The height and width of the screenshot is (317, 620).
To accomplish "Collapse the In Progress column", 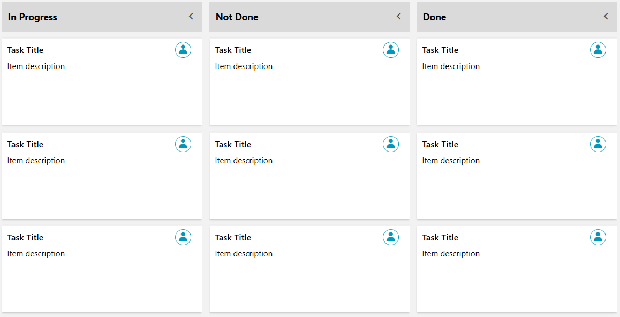I will pos(191,16).
